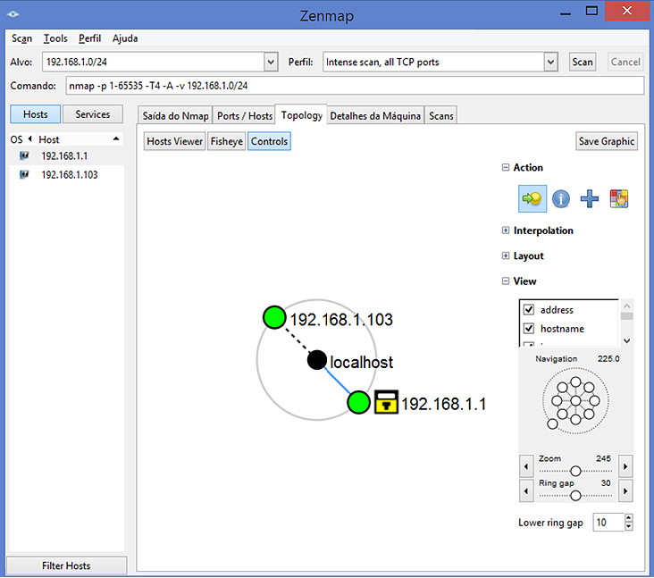Click the Comando input field

pos(354,86)
